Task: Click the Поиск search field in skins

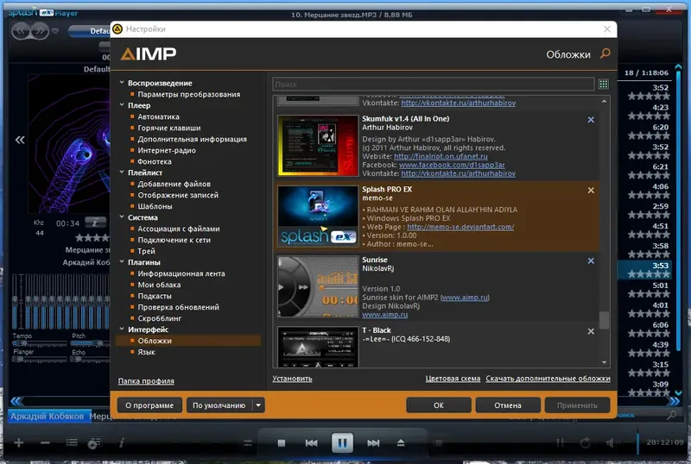Action: coord(434,84)
